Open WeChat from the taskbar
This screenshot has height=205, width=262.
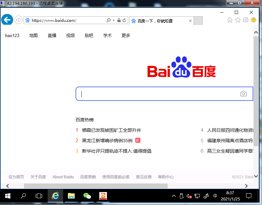click(x=87, y=196)
